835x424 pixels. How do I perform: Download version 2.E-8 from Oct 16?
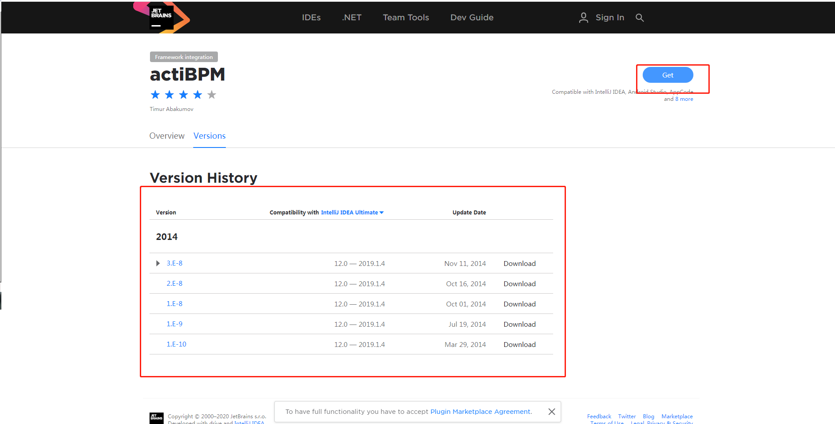(x=520, y=284)
